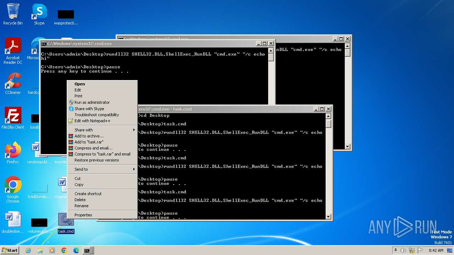Click scroll-up arrow in task.cmd window

[x=328, y=116]
